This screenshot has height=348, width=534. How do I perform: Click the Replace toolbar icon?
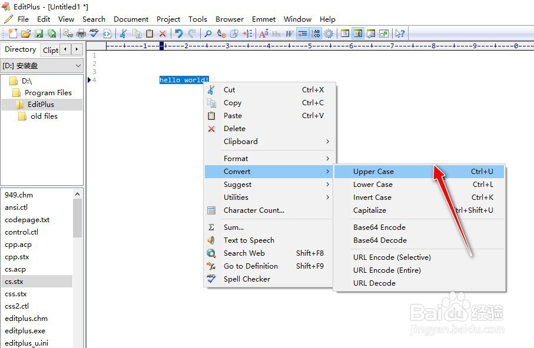pyautogui.click(x=221, y=34)
